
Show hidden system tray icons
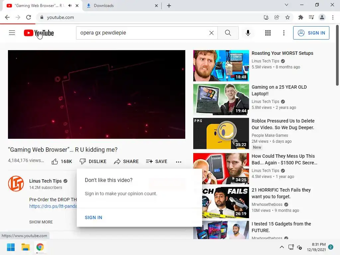click(282, 247)
